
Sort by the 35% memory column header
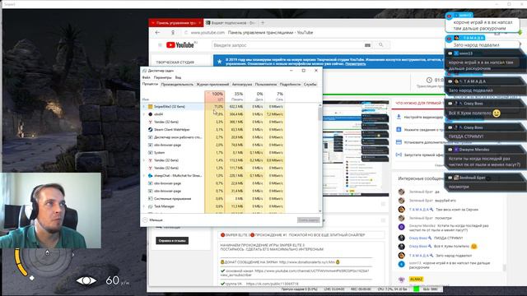coord(235,96)
